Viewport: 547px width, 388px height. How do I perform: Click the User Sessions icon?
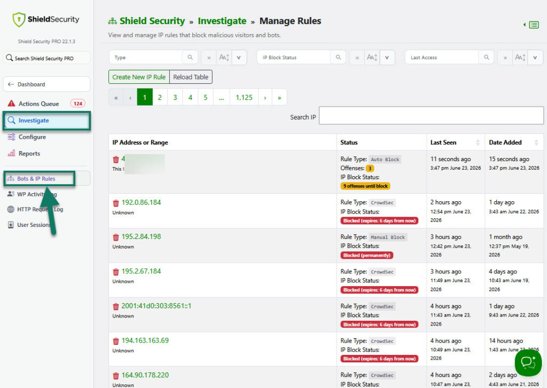[11, 225]
